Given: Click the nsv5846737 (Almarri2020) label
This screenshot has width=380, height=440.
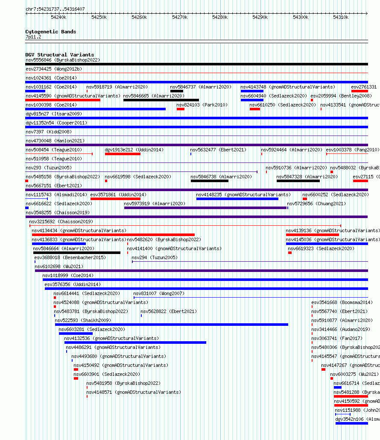Looking at the screenshot, I should (201, 87).
